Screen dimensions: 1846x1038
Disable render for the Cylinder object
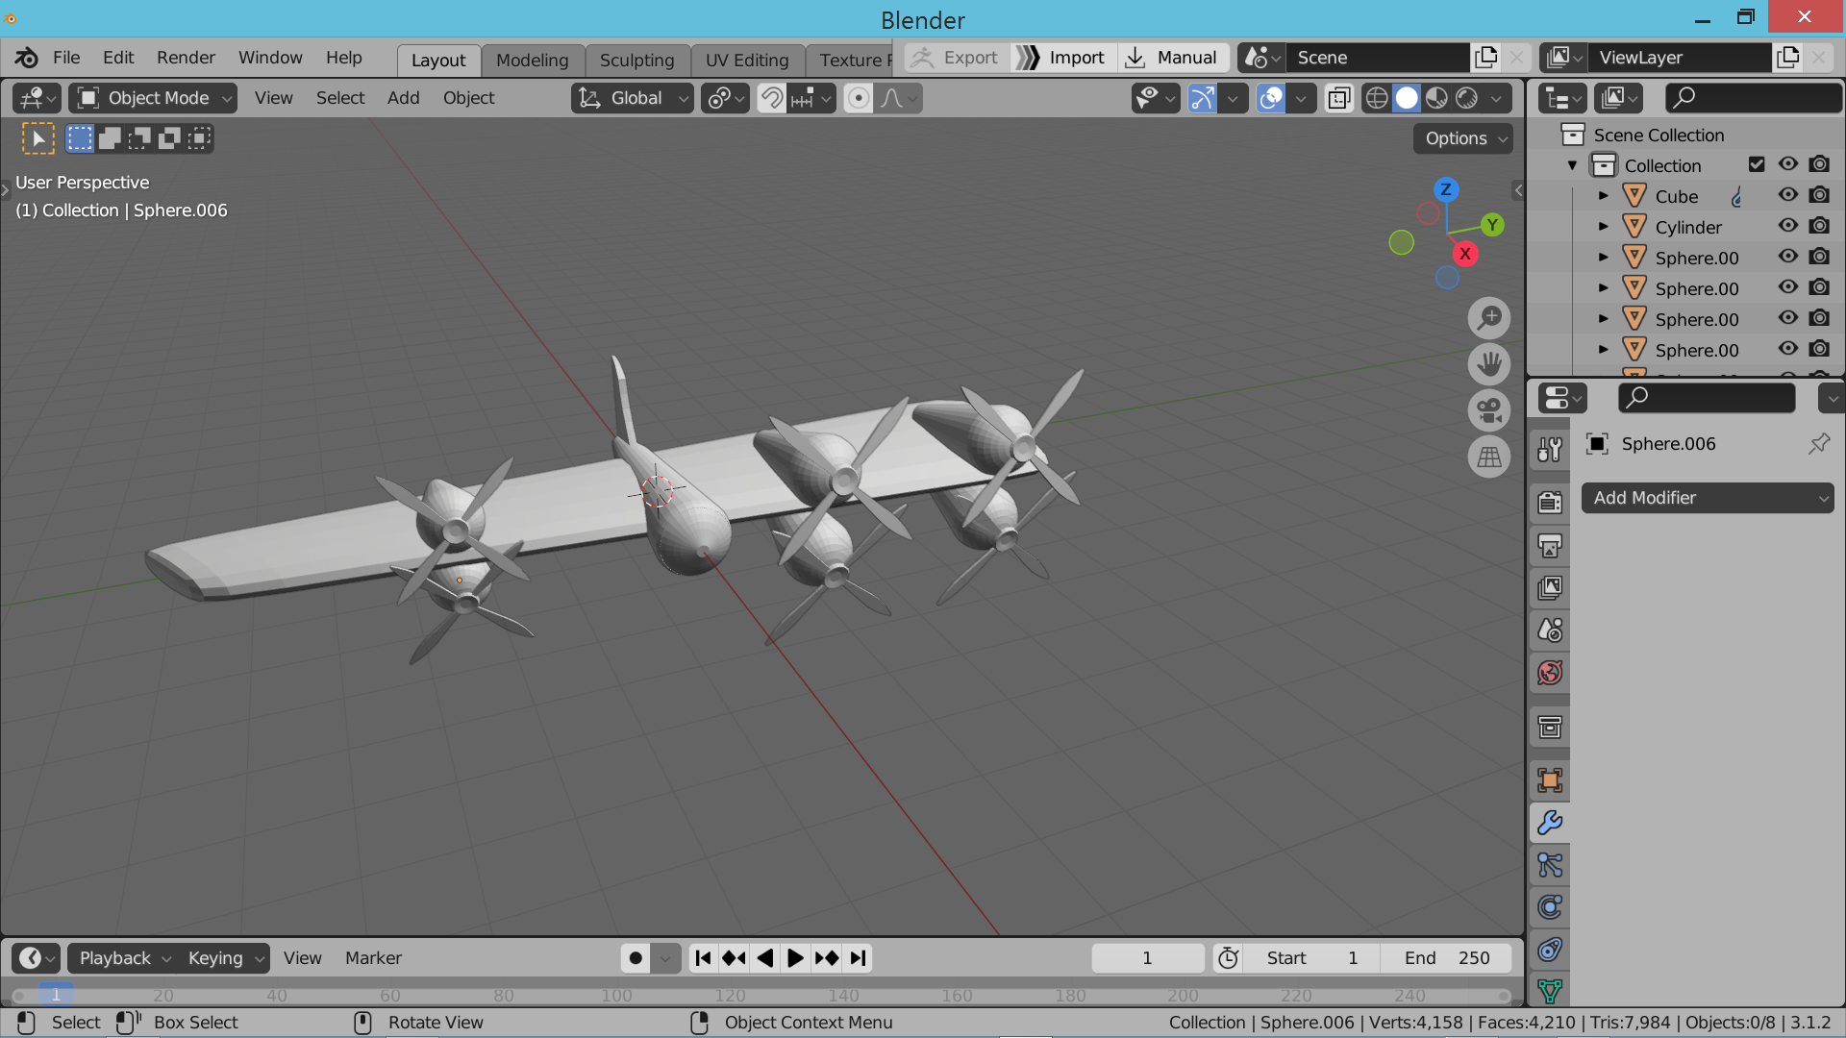(1819, 226)
